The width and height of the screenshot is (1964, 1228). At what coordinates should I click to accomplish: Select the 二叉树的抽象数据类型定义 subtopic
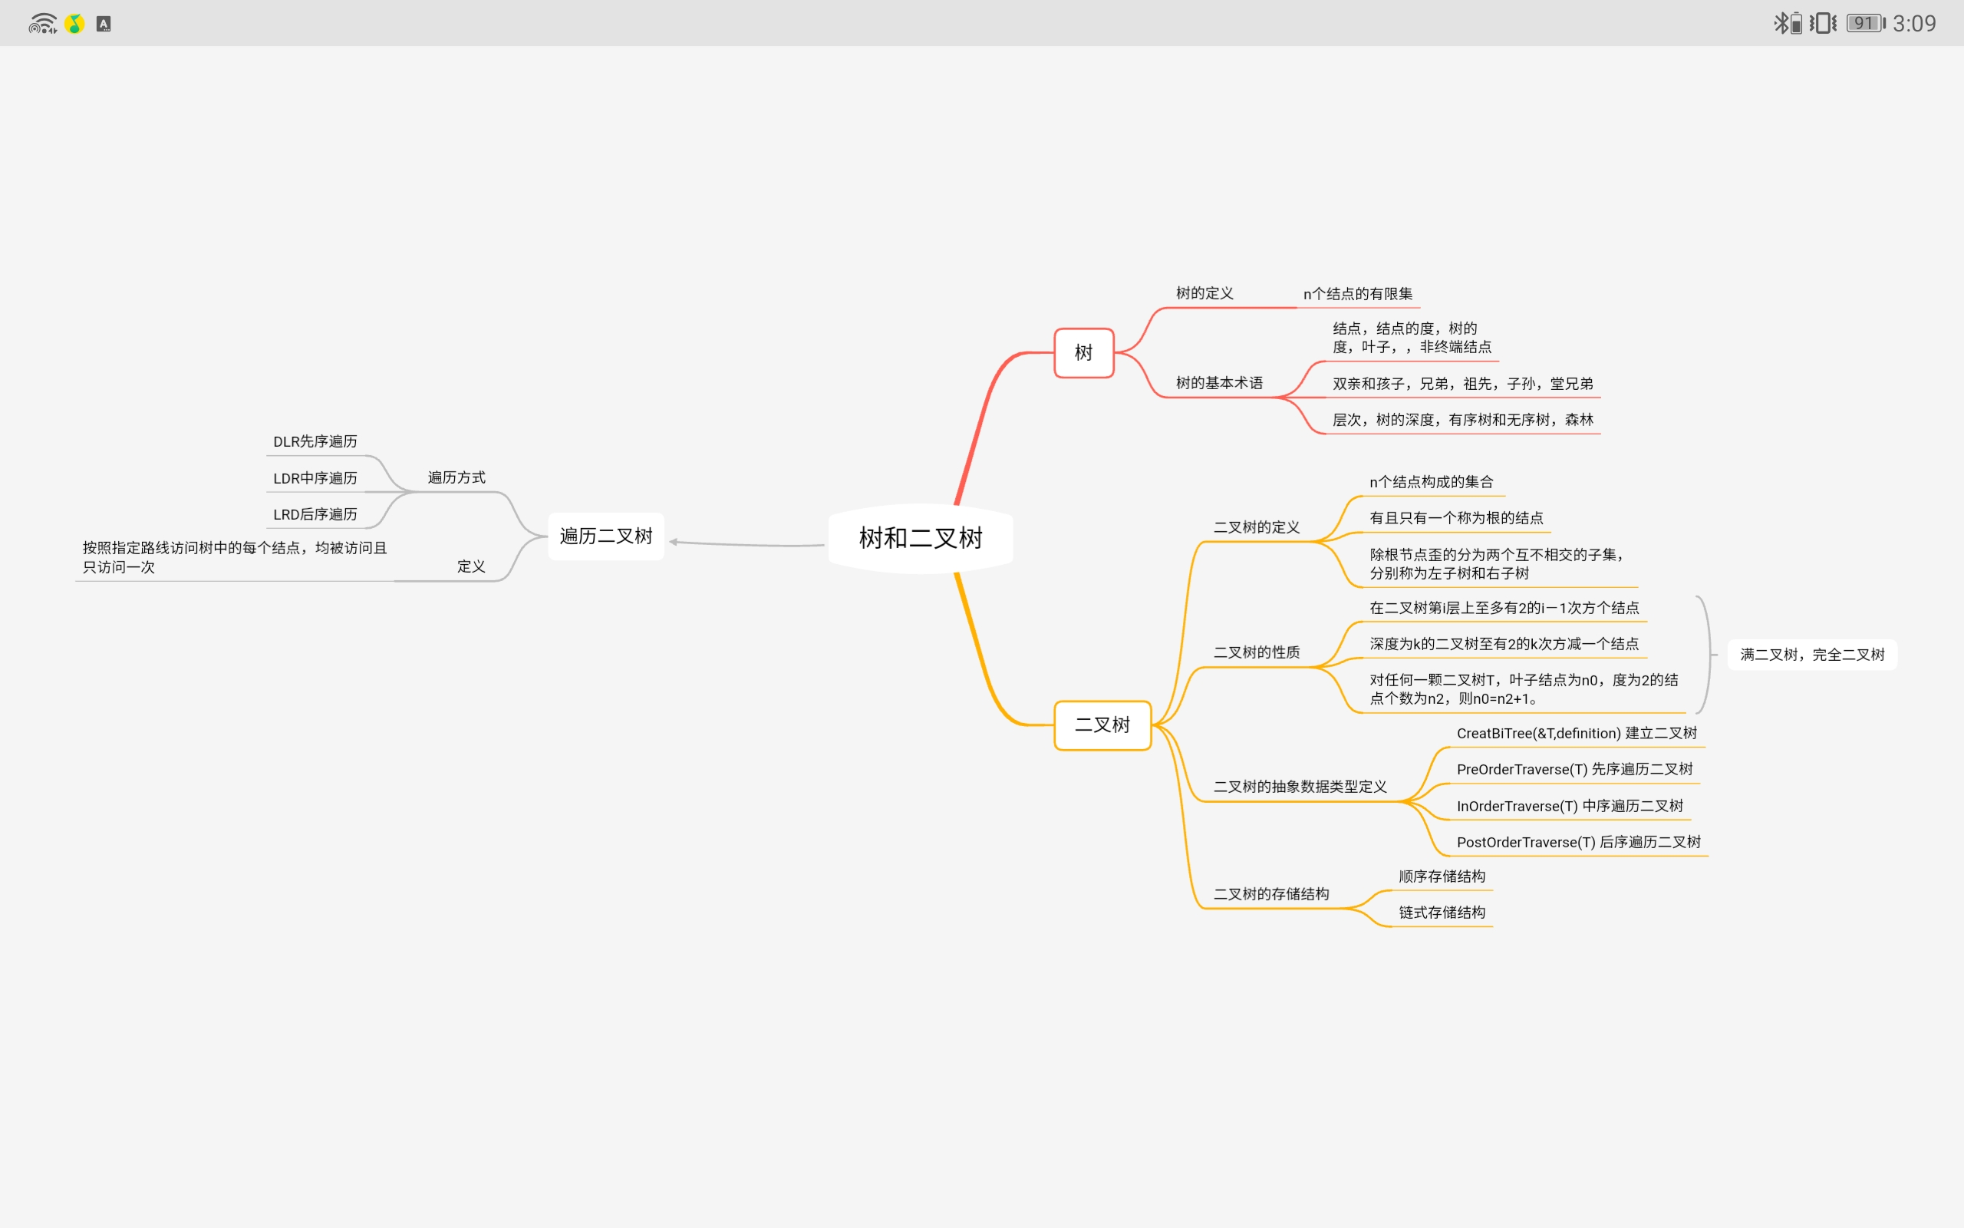click(x=1300, y=786)
